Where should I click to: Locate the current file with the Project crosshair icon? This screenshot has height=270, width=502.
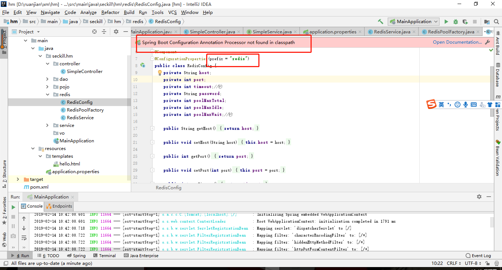point(94,32)
